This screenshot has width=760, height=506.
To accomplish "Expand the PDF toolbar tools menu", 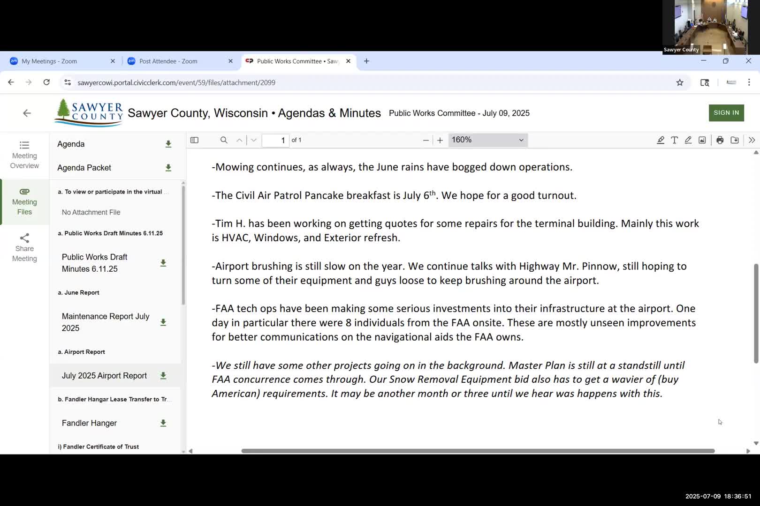I will (752, 140).
